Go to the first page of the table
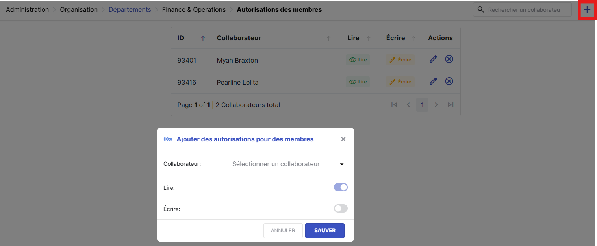 click(x=394, y=105)
